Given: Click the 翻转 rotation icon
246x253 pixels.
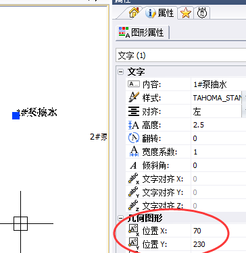Looking at the screenshot, I should [134, 138].
